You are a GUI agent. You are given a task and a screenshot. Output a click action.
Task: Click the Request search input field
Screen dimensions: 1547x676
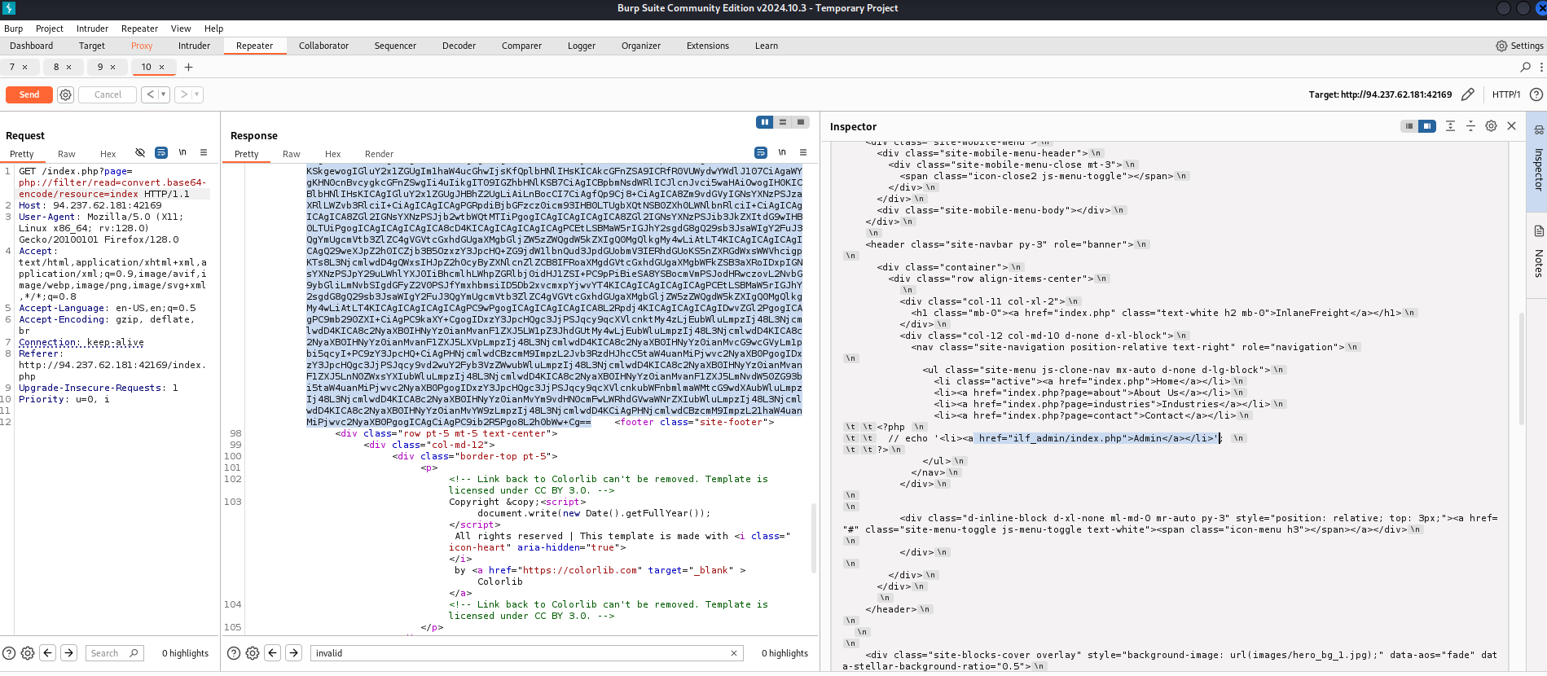coord(108,653)
